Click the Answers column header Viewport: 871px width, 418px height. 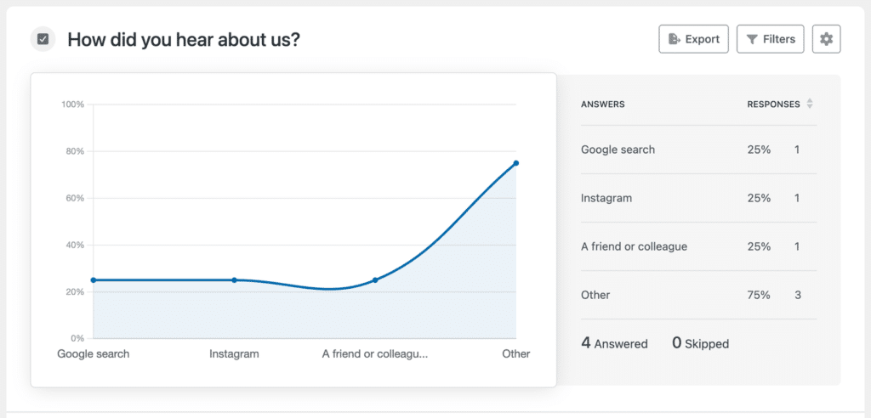(x=603, y=104)
